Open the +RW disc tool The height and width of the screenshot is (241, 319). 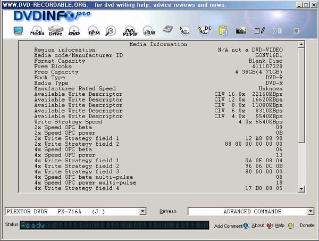[x=149, y=31]
